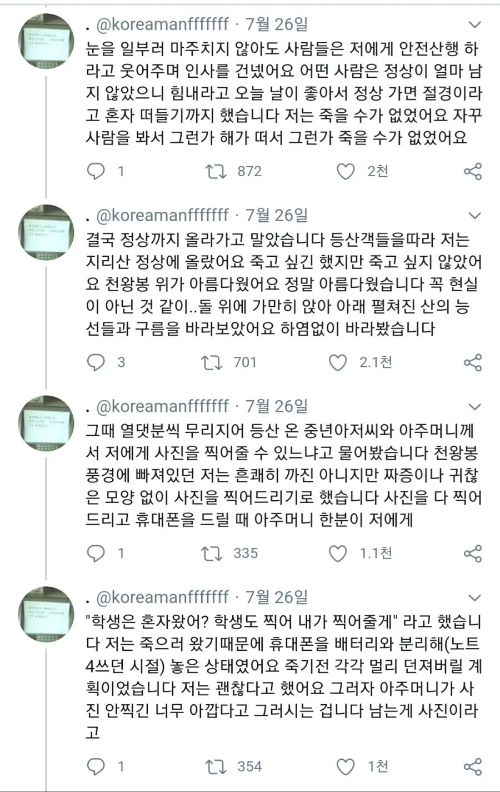Toggle like on the first tweet

346,171
